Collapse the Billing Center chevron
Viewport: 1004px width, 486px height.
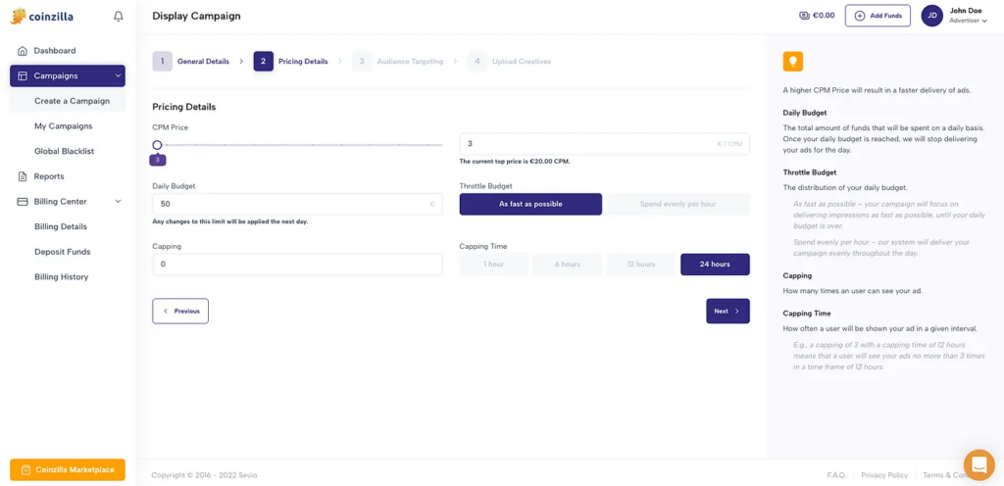point(118,202)
